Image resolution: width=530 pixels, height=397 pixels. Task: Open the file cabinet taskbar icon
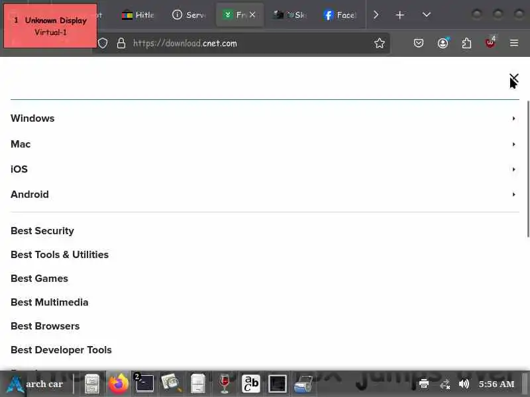pos(197,384)
